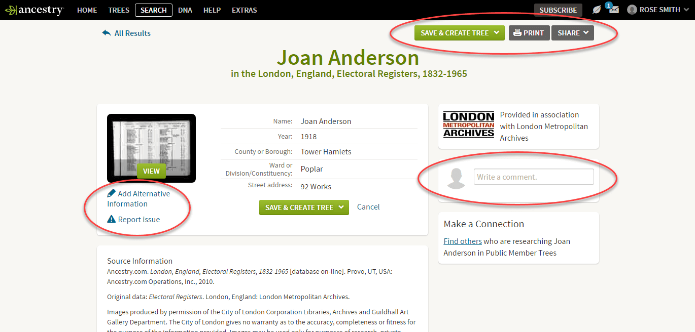The width and height of the screenshot is (695, 332).
Task: Click the pencil icon for alternative information
Action: tap(112, 193)
